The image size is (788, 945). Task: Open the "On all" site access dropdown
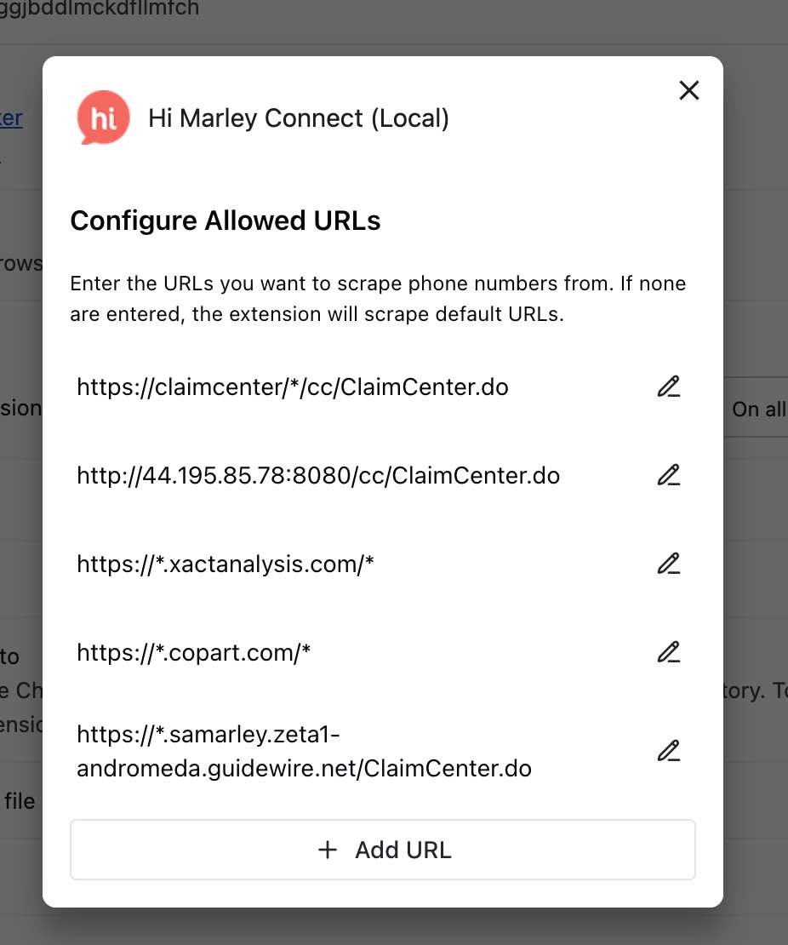(x=757, y=409)
